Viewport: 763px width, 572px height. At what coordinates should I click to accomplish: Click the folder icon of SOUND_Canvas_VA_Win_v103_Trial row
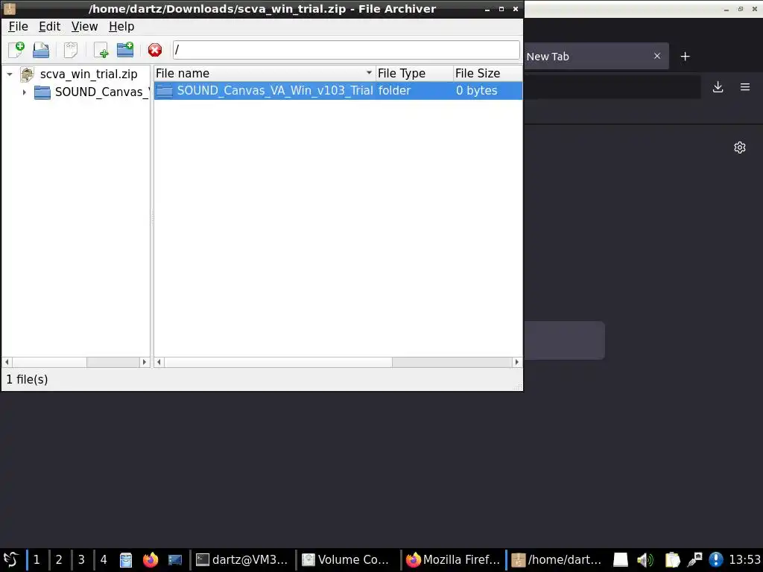165,90
